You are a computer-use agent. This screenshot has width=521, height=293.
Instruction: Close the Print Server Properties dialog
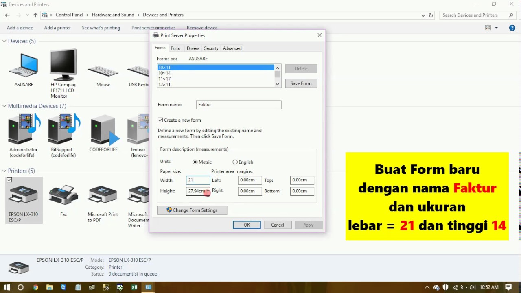[320, 35]
